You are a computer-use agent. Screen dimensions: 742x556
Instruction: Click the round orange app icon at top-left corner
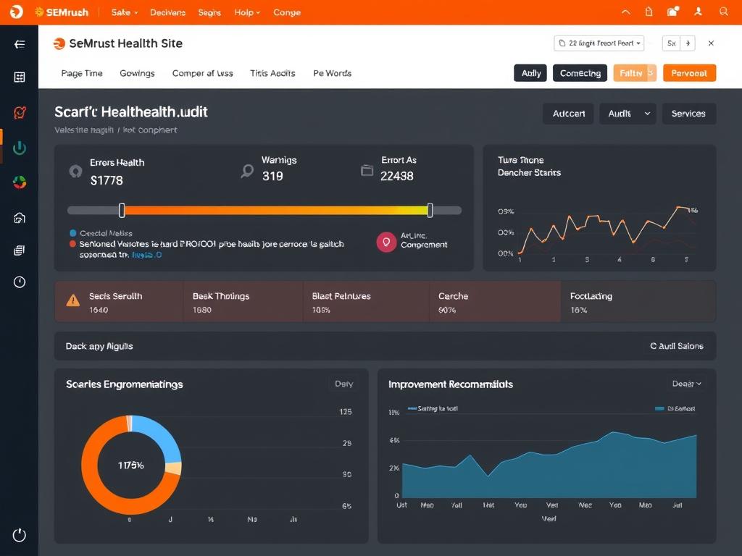pos(17,12)
